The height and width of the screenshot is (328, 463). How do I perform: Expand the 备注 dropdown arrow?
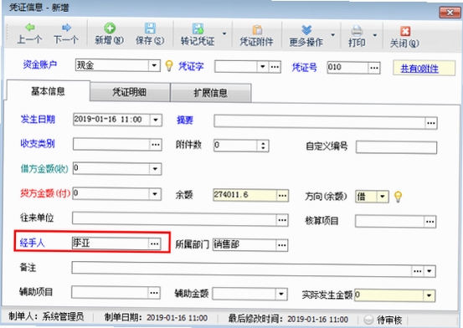click(430, 271)
